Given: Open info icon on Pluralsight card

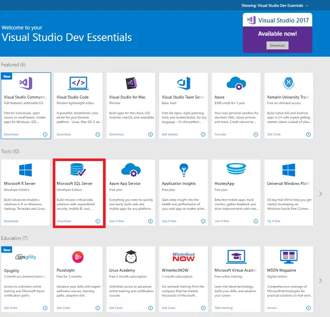Looking at the screenshot, I should (98, 308).
